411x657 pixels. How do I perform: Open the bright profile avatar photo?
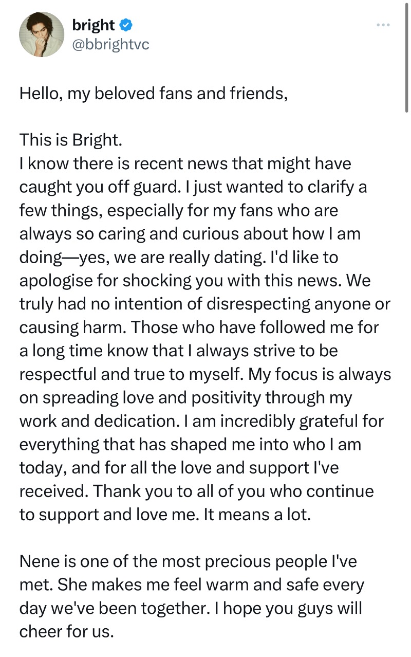coord(40,35)
